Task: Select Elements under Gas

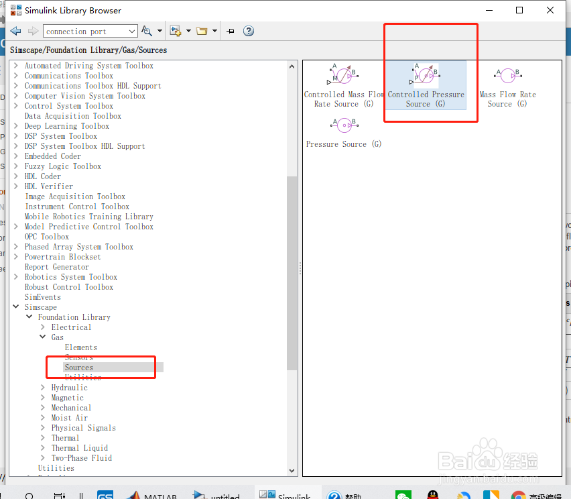Action: coord(81,347)
